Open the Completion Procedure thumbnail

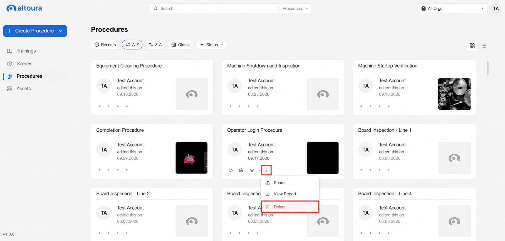click(192, 158)
